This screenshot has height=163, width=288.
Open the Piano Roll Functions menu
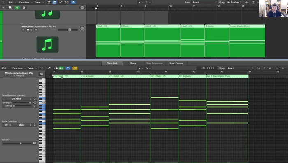coord(19,68)
